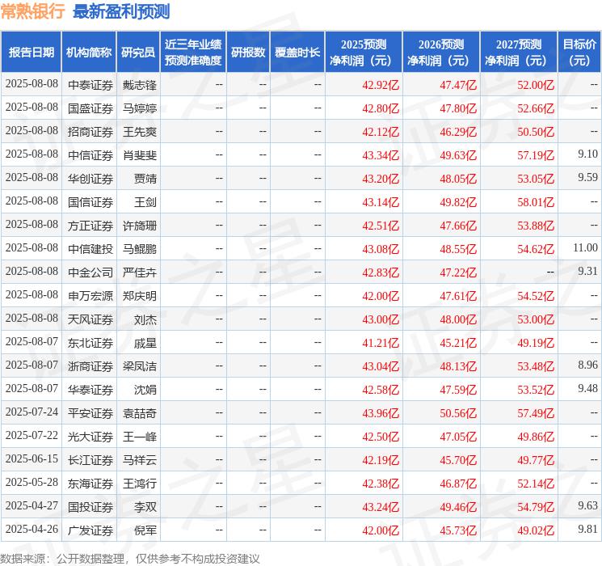Select the 浙商证券 institution cell

pos(91,366)
